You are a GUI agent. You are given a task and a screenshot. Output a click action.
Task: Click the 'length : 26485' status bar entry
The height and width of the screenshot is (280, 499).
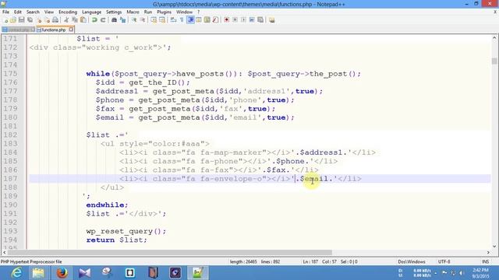(243, 261)
